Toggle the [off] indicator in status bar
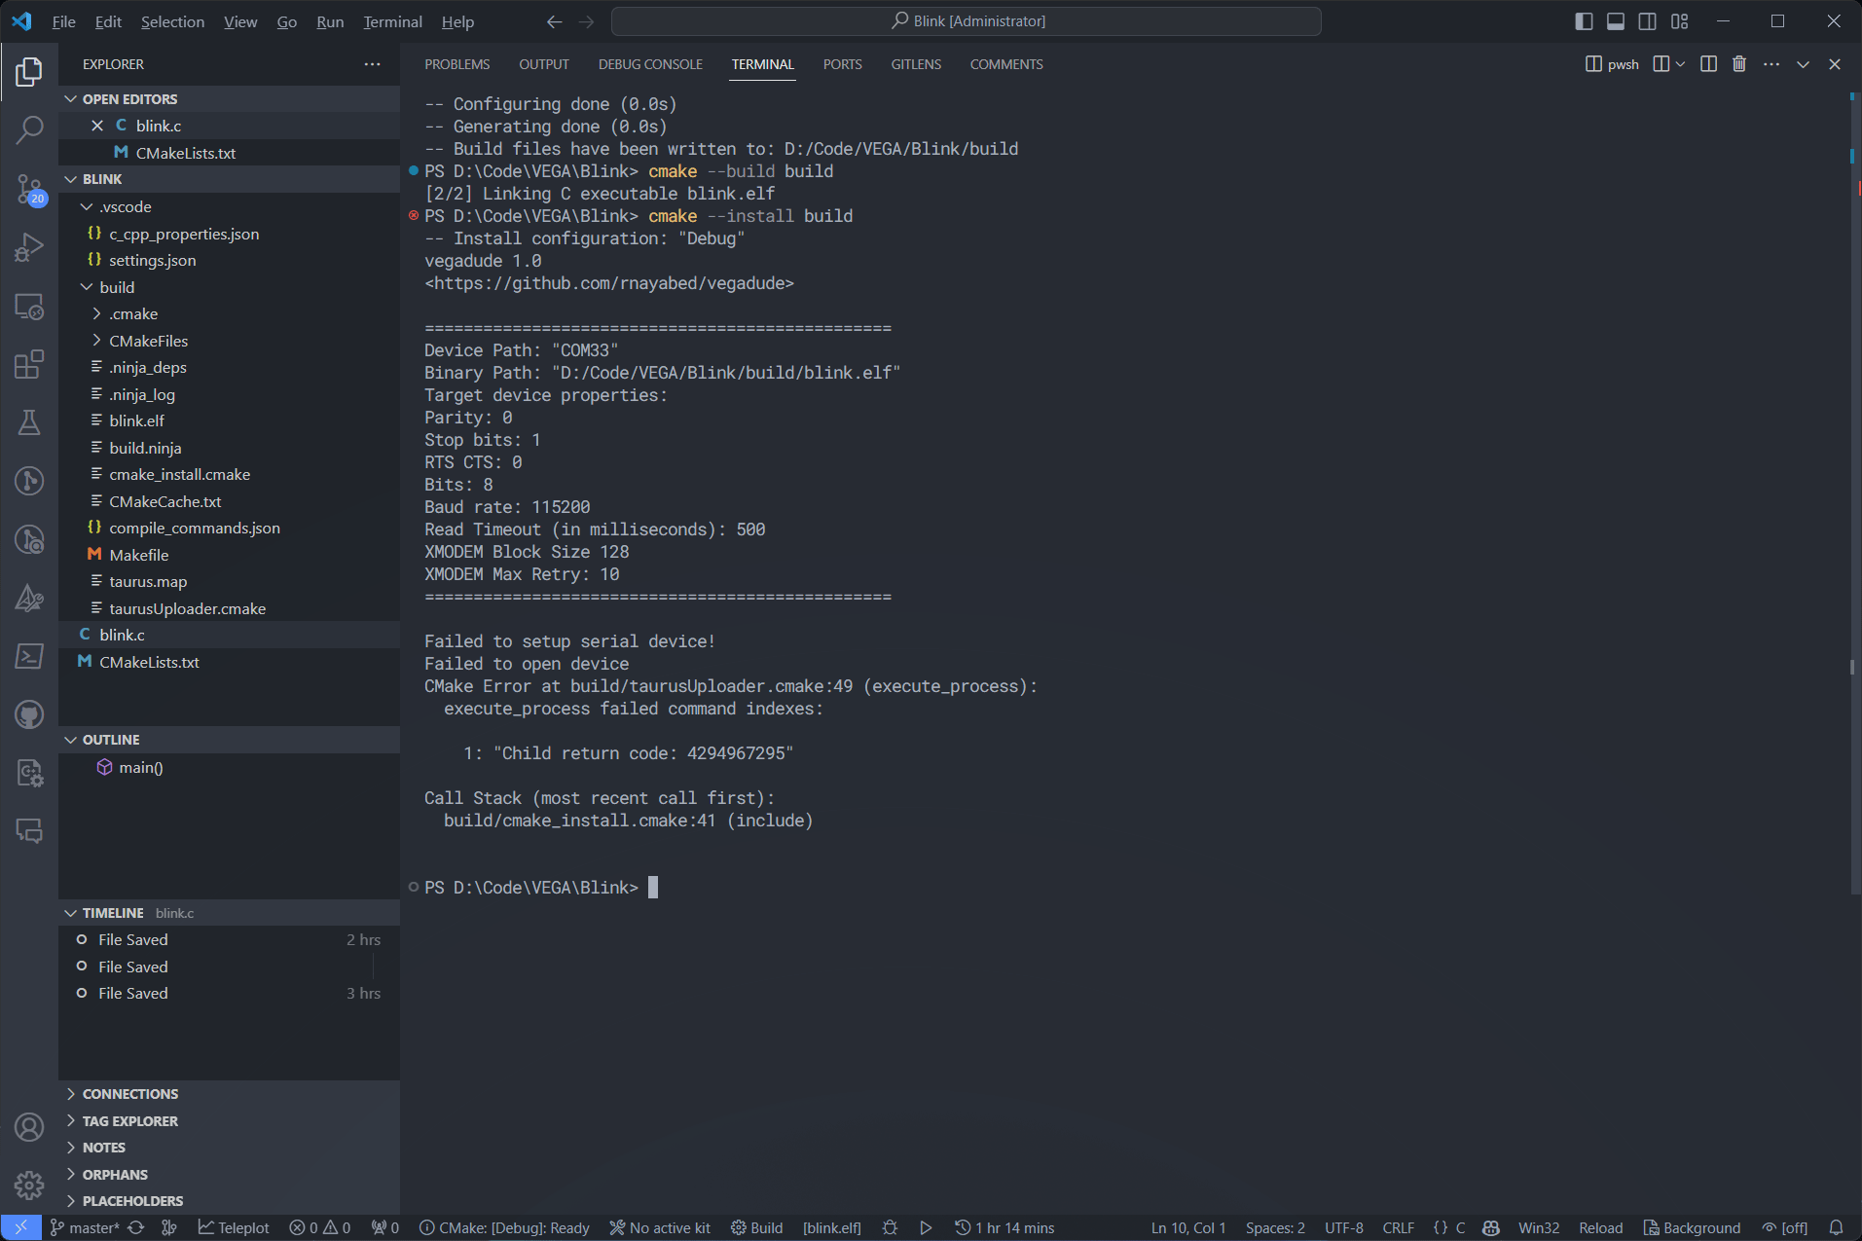This screenshot has height=1241, width=1862. coord(1785,1227)
